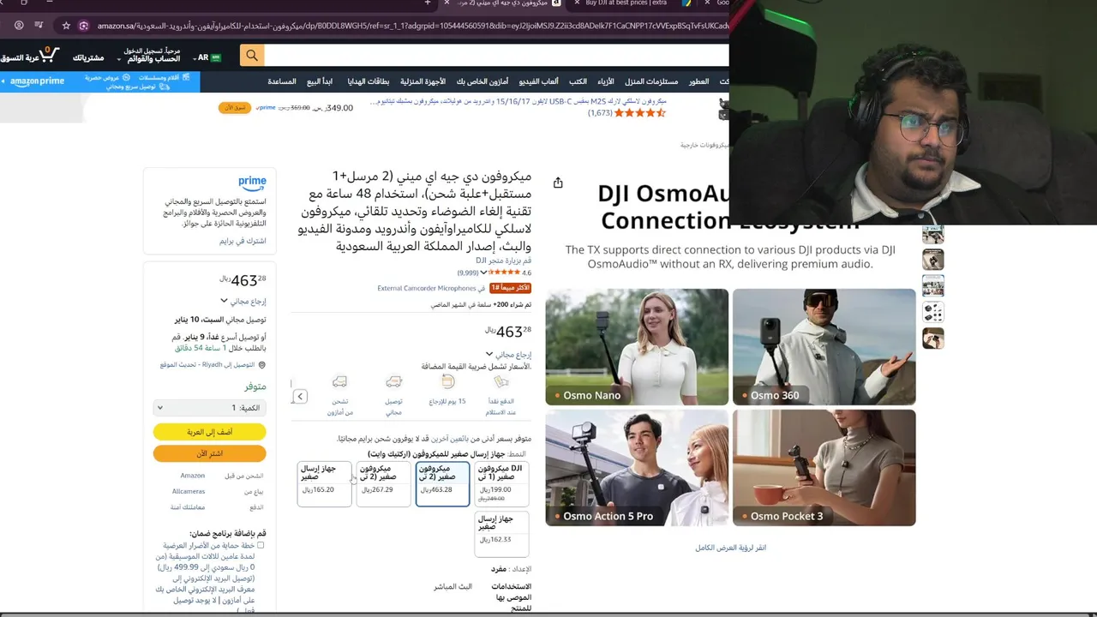The height and width of the screenshot is (617, 1097).
Task: Bookmark page with the star icon
Action: [x=66, y=26]
